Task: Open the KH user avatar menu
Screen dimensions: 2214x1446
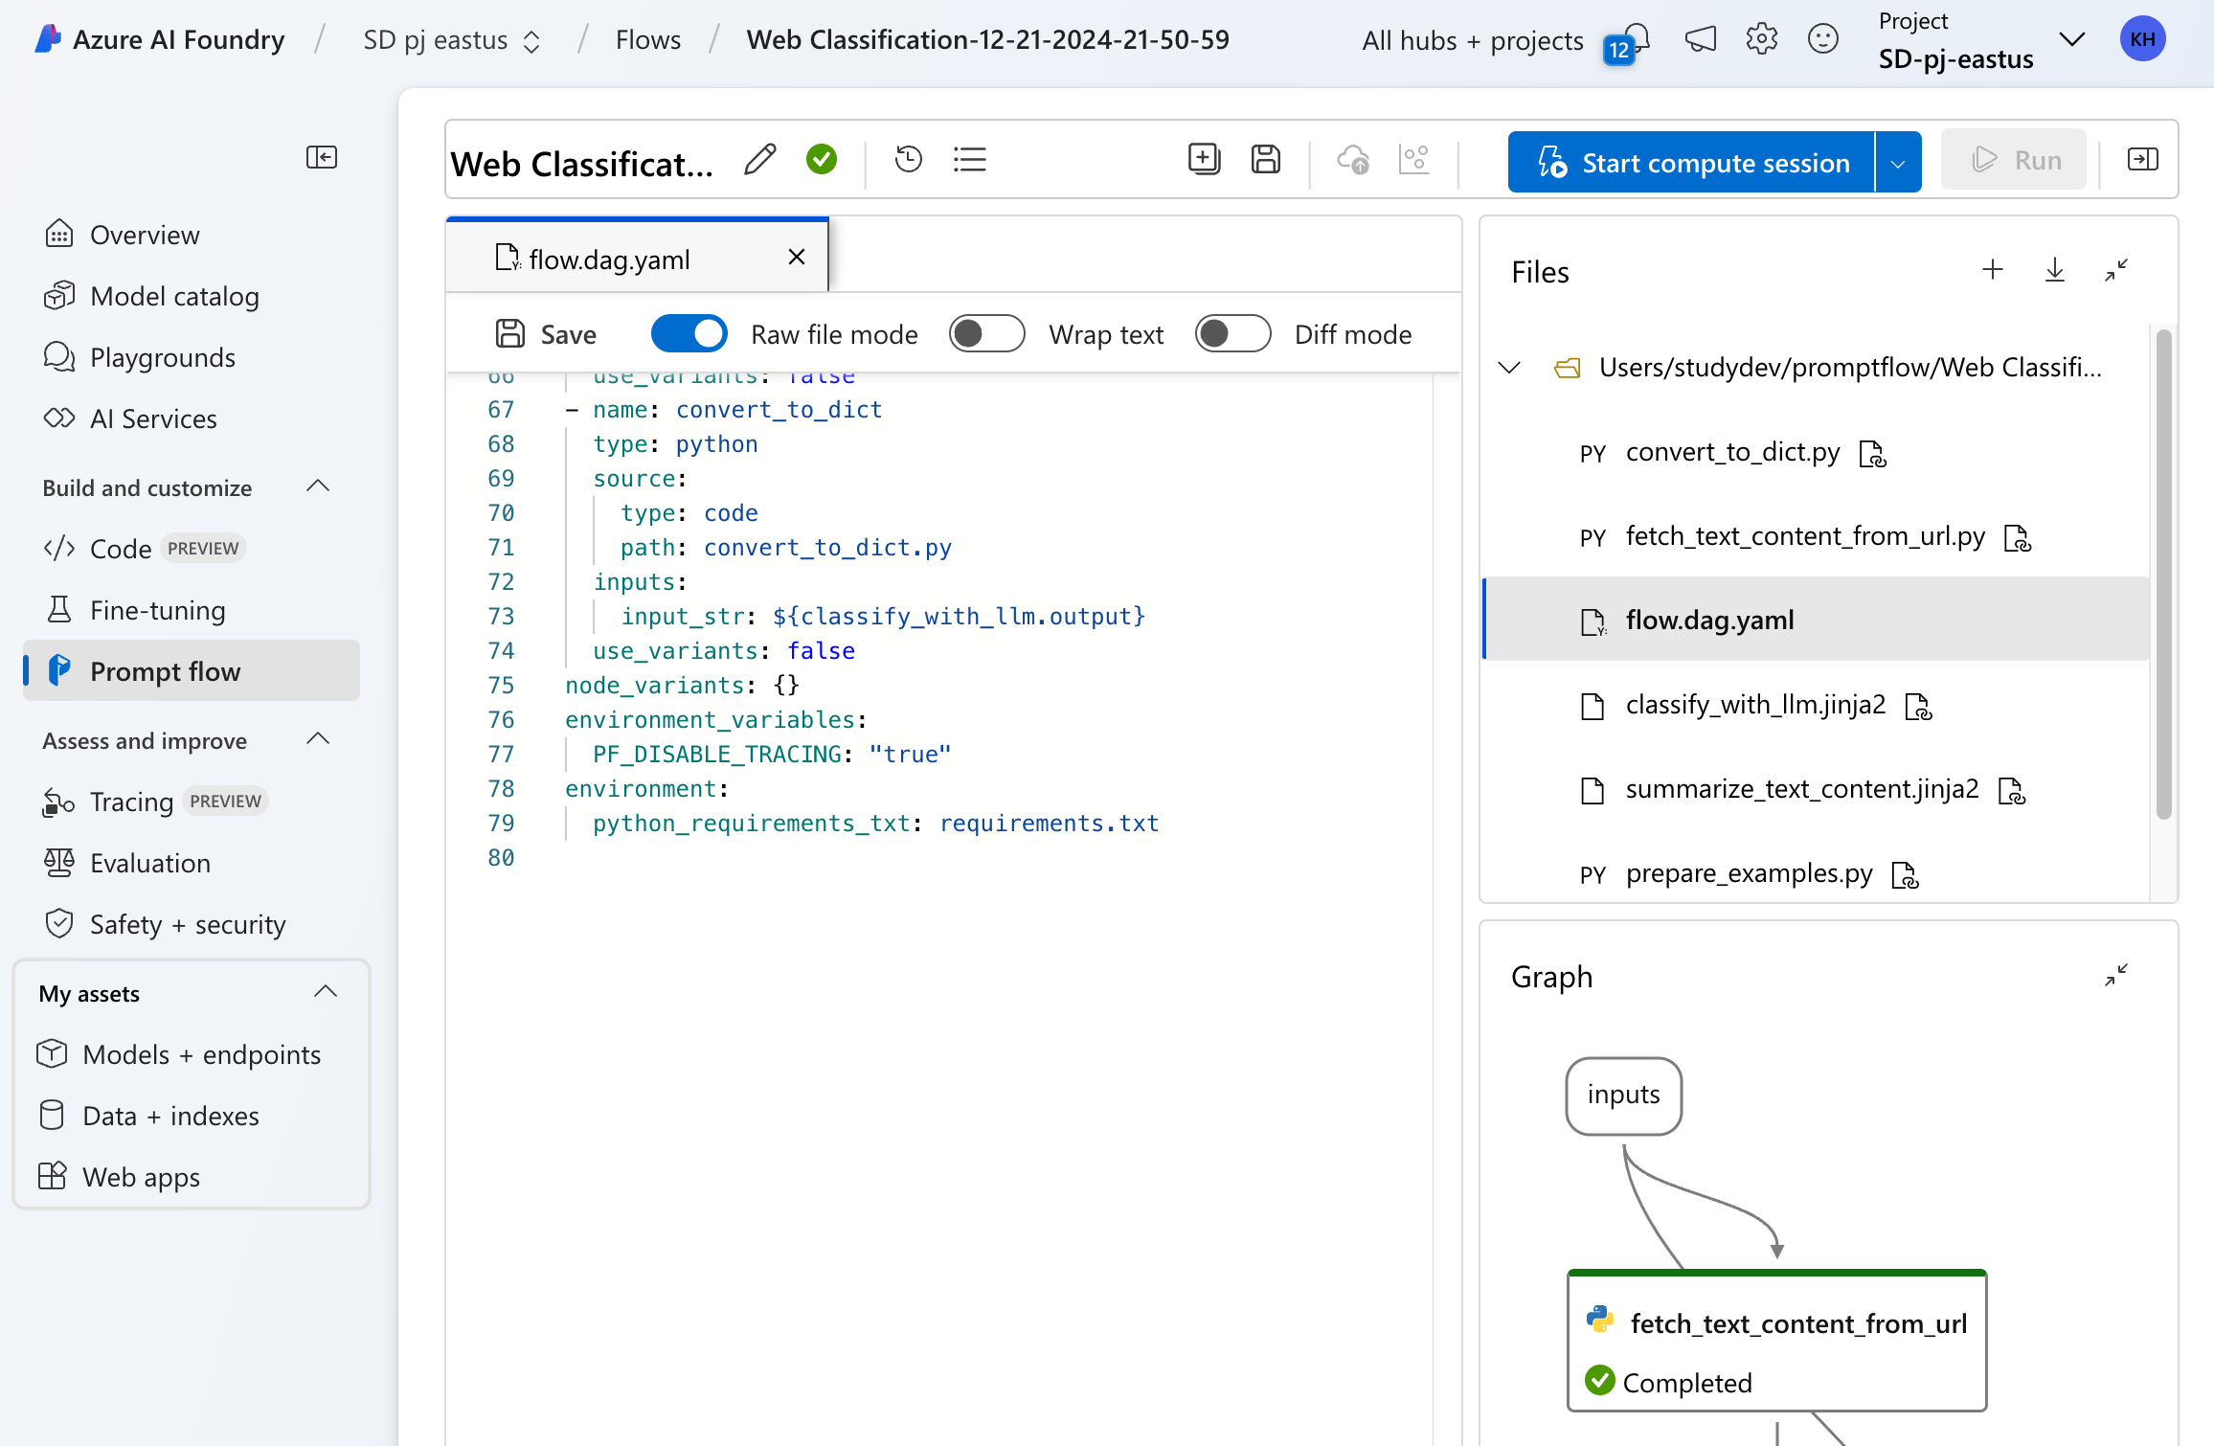Action: [x=2143, y=39]
